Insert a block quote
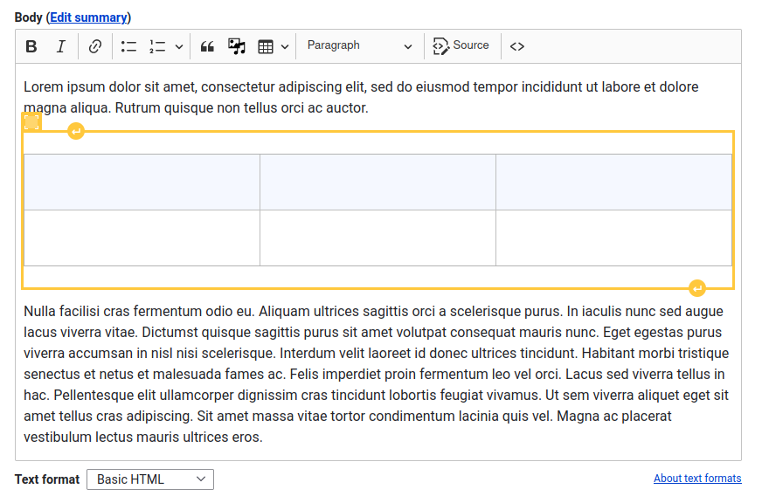Viewport: 762px width, 503px height. [x=206, y=45]
